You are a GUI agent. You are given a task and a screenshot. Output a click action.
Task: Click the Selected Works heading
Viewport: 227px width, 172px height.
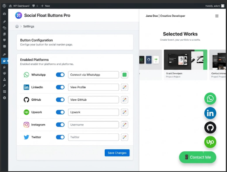tap(180, 34)
